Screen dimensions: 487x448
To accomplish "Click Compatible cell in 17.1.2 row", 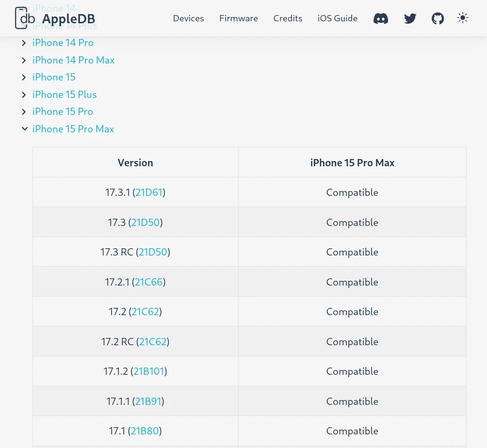I will 352,371.
